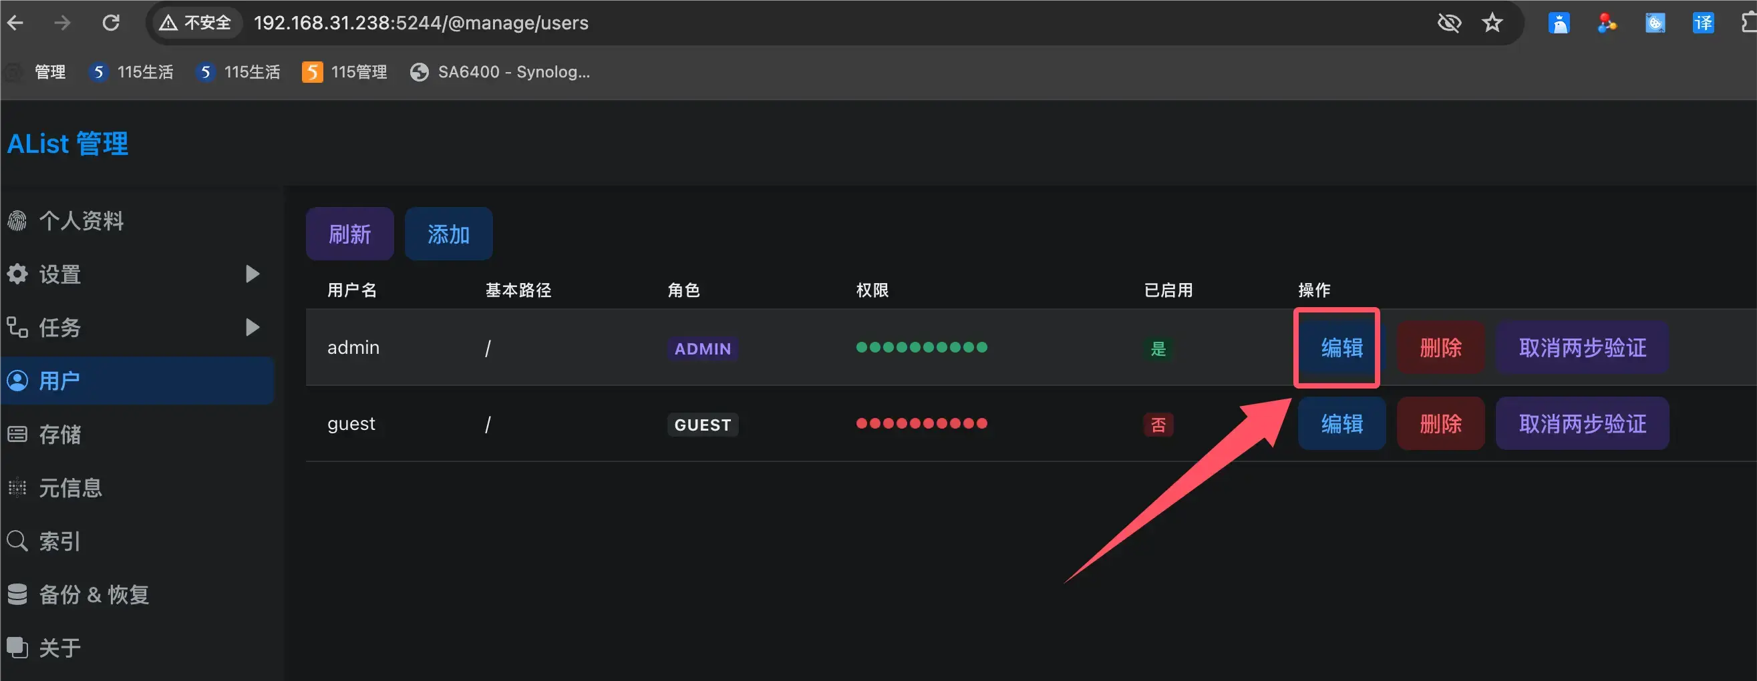Cancel two-step verification for admin
Viewport: 1757px width, 681px height.
coord(1583,348)
